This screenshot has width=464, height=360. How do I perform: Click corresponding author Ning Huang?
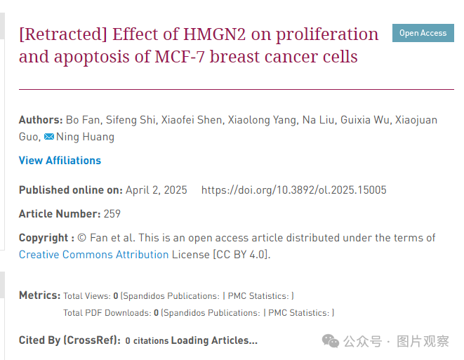point(85,137)
